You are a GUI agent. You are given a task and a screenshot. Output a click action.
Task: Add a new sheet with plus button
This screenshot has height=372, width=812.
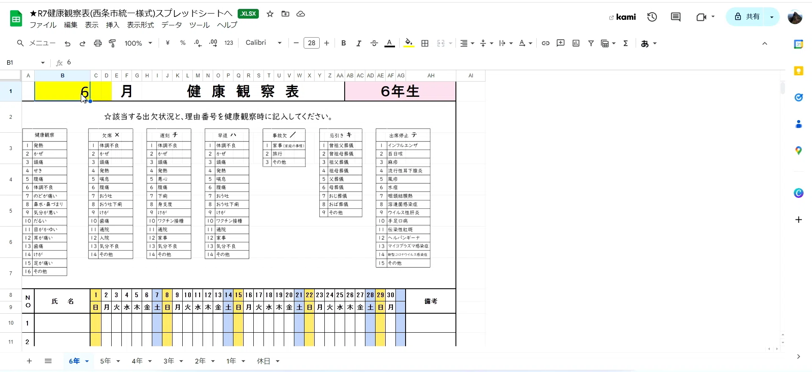[x=29, y=361]
